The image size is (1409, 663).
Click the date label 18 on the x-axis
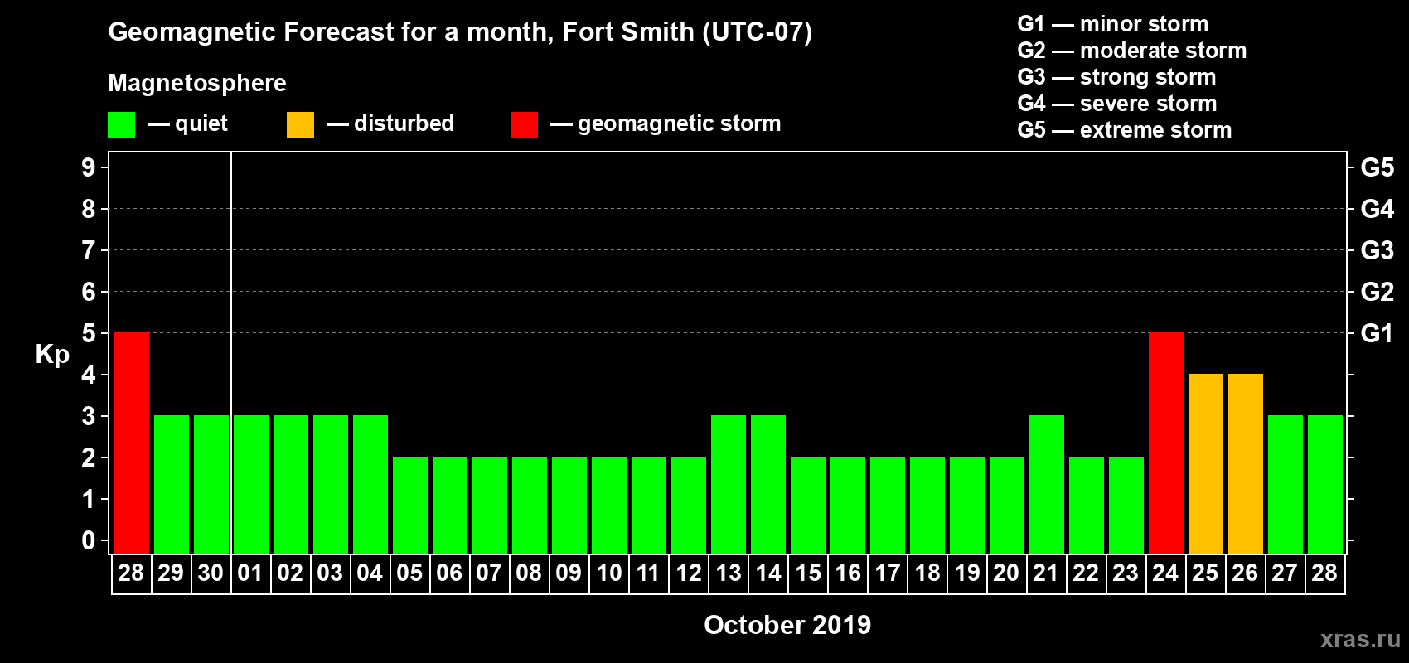927,573
